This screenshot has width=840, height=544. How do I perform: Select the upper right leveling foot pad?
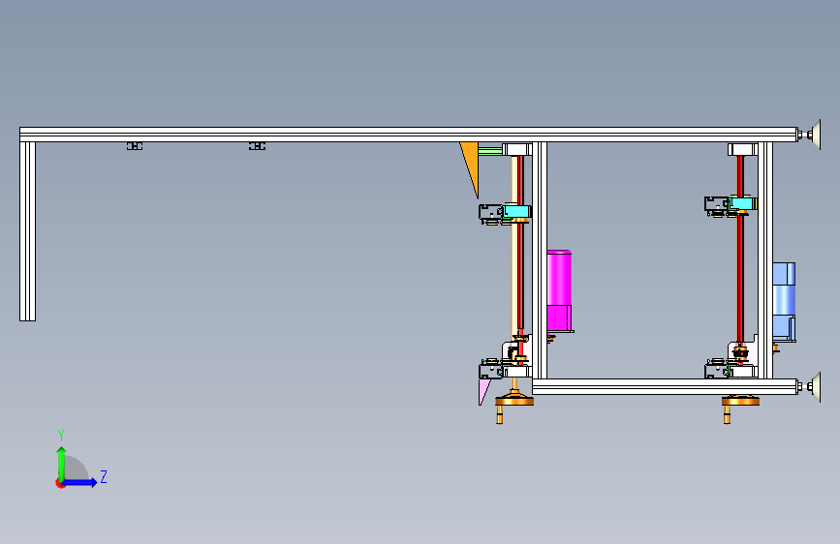816,135
